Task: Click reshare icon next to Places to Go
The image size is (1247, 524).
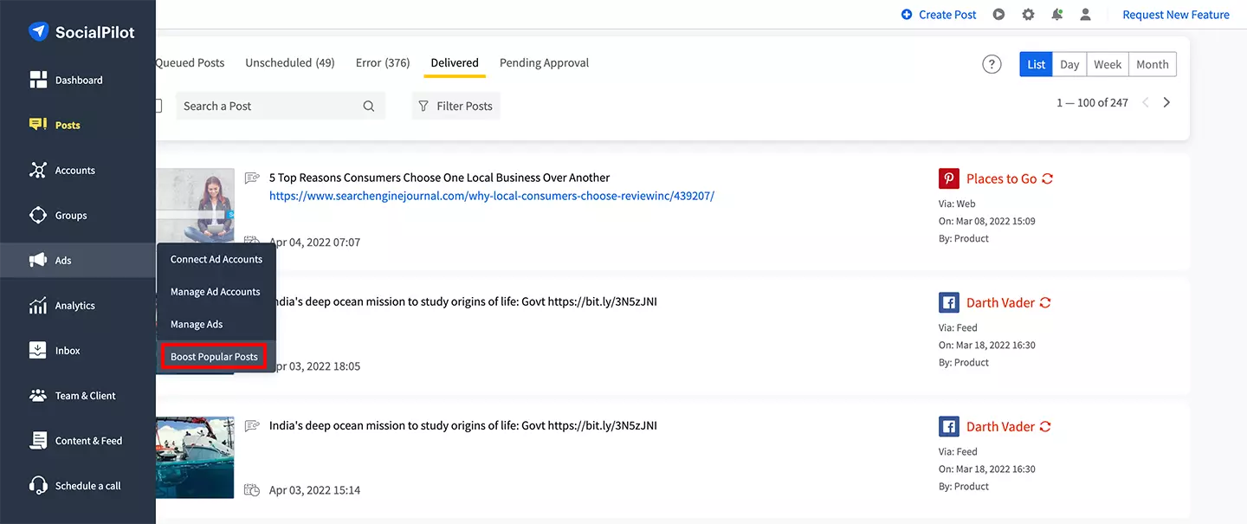Action: coord(1047,178)
